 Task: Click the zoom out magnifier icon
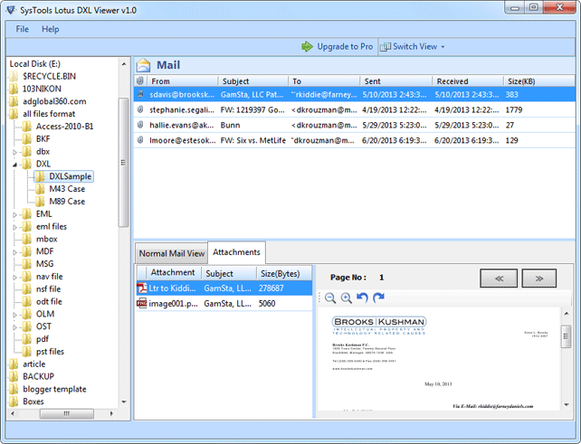click(x=329, y=298)
